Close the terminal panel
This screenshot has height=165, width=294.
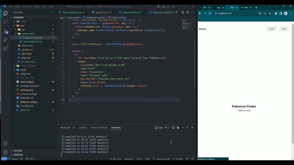tap(192, 127)
